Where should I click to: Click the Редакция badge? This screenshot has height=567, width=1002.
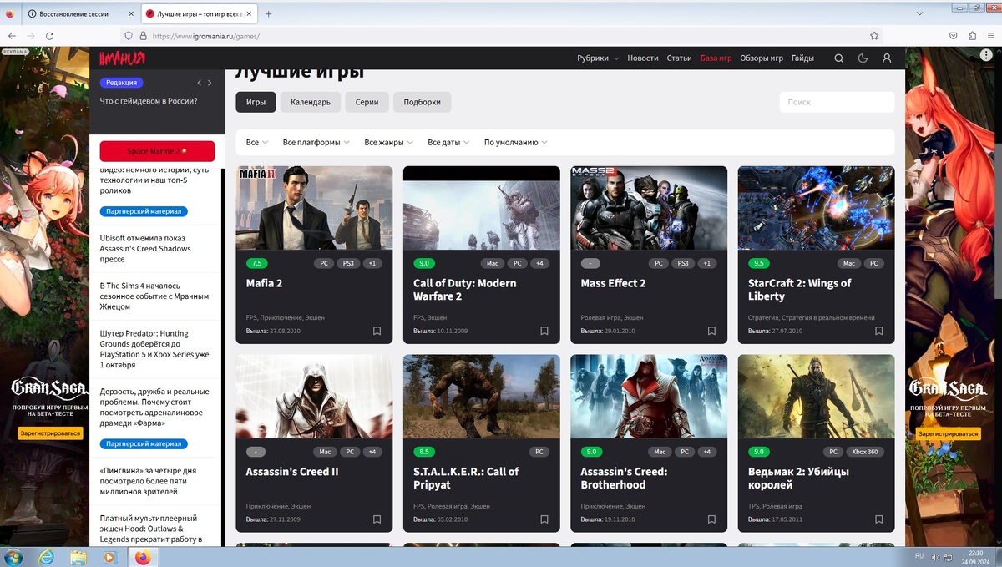pos(122,83)
